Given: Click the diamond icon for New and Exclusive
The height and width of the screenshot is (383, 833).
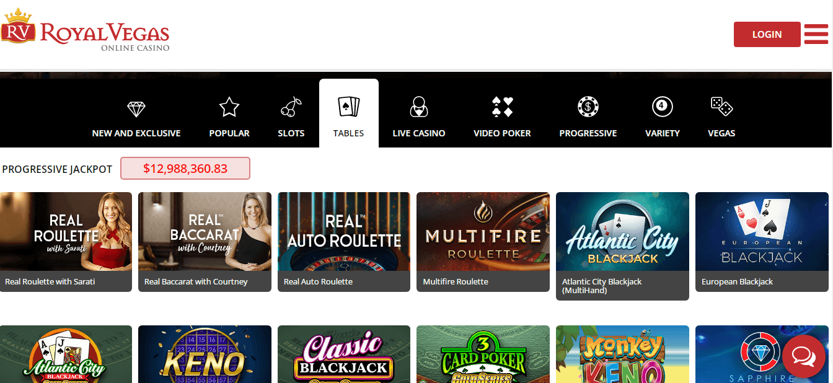Looking at the screenshot, I should [136, 109].
